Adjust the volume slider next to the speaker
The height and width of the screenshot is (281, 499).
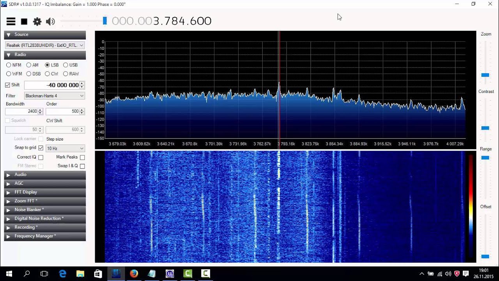point(104,21)
